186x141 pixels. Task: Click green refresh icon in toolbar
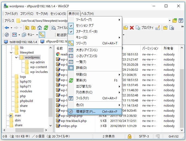click(x=46, y=28)
